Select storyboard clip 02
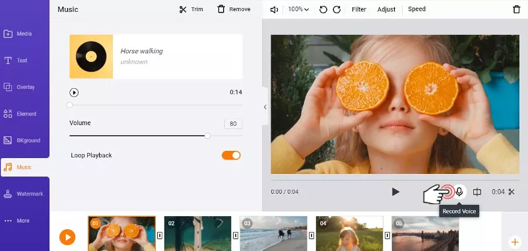 point(197,233)
